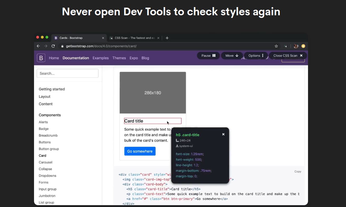Click the Go somewhere button
Image resolution: width=346 pixels, height=207 pixels.
pyautogui.click(x=140, y=151)
